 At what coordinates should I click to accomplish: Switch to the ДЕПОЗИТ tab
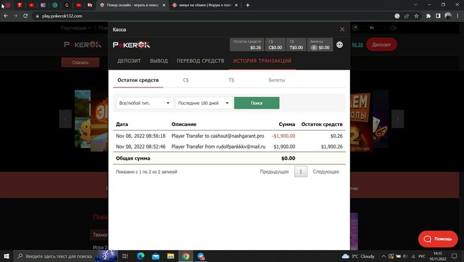pyautogui.click(x=129, y=61)
